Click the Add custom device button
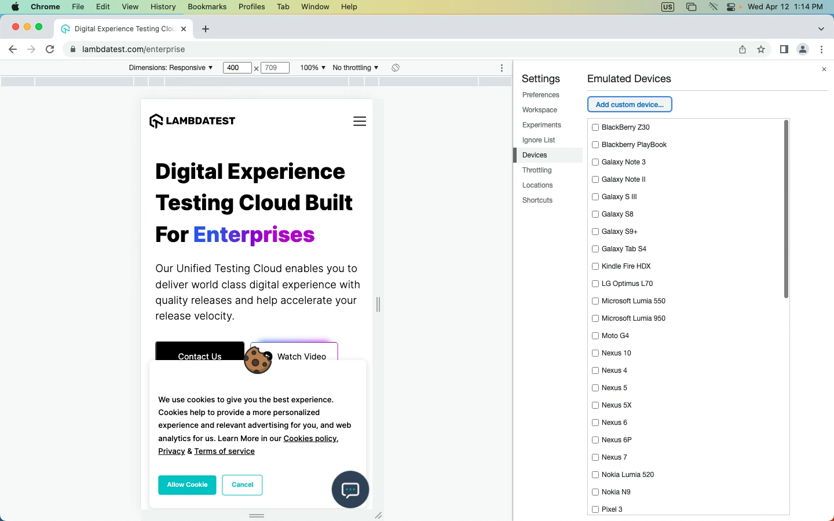The height and width of the screenshot is (521, 834). [630, 104]
